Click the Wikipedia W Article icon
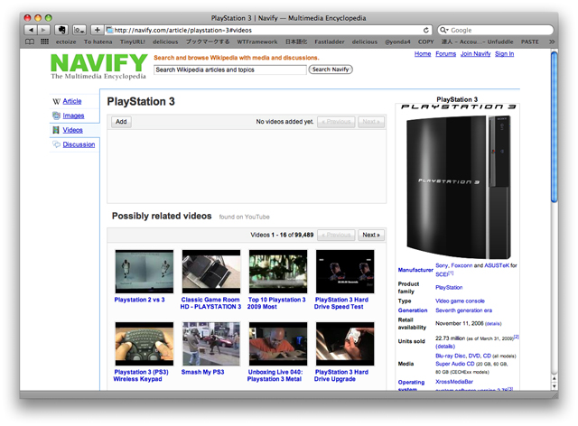This screenshot has width=578, height=426. (56, 101)
